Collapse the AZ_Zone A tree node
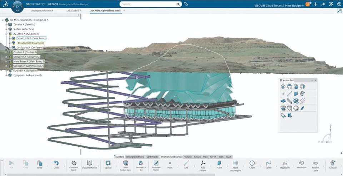This screenshot has width=343, height=176. tap(6, 34)
